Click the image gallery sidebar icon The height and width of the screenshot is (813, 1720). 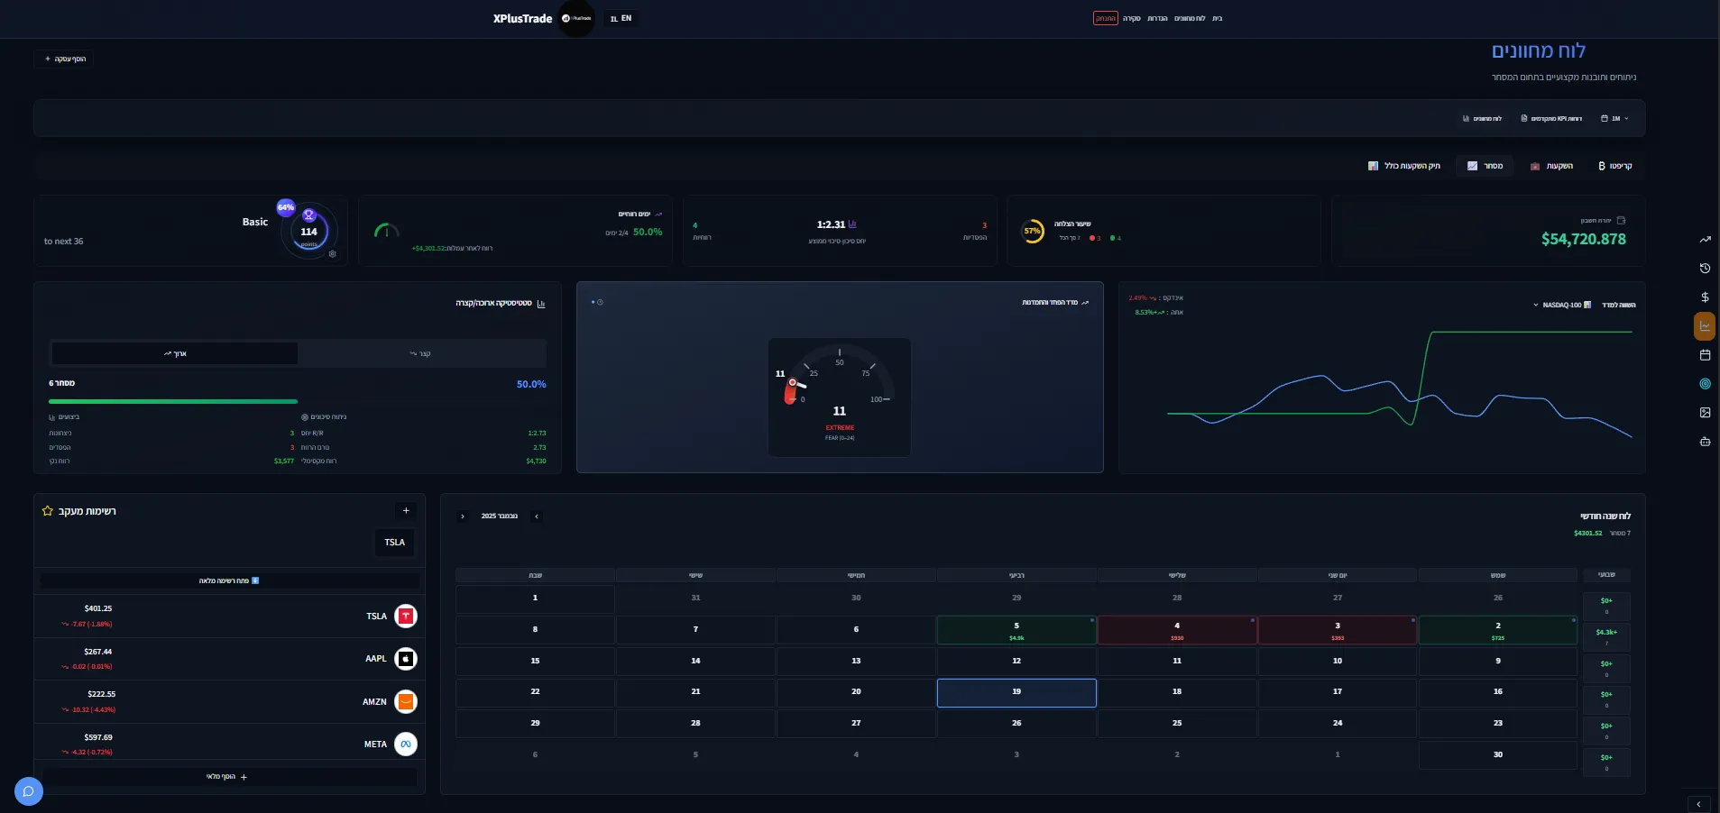(1705, 413)
